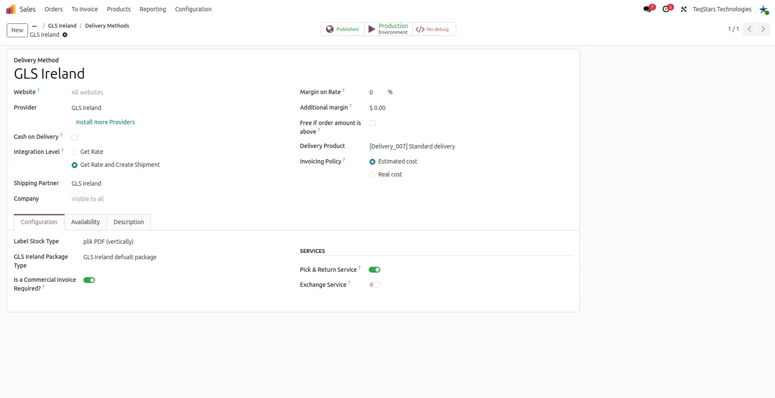Screen dimensions: 775x398
Task: Click Commercial Invoice Required help icon
Action: (44, 287)
